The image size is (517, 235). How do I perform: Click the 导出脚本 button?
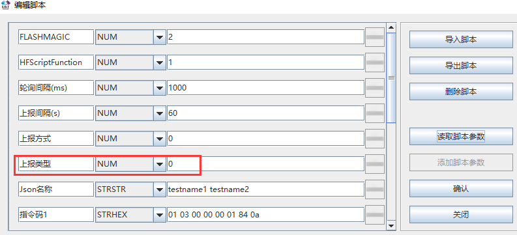point(461,66)
